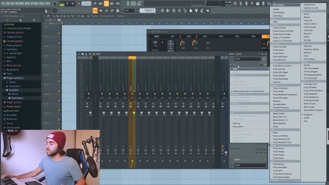
Task: Pick Gross Beat from plugin list
Action: [308, 30]
